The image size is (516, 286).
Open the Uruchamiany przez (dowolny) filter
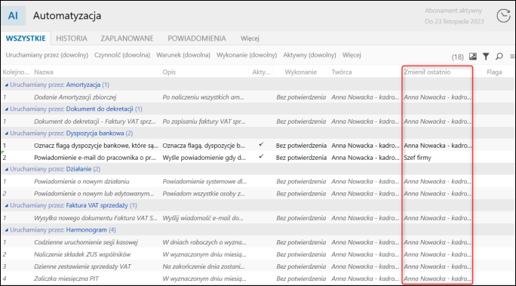47,55
